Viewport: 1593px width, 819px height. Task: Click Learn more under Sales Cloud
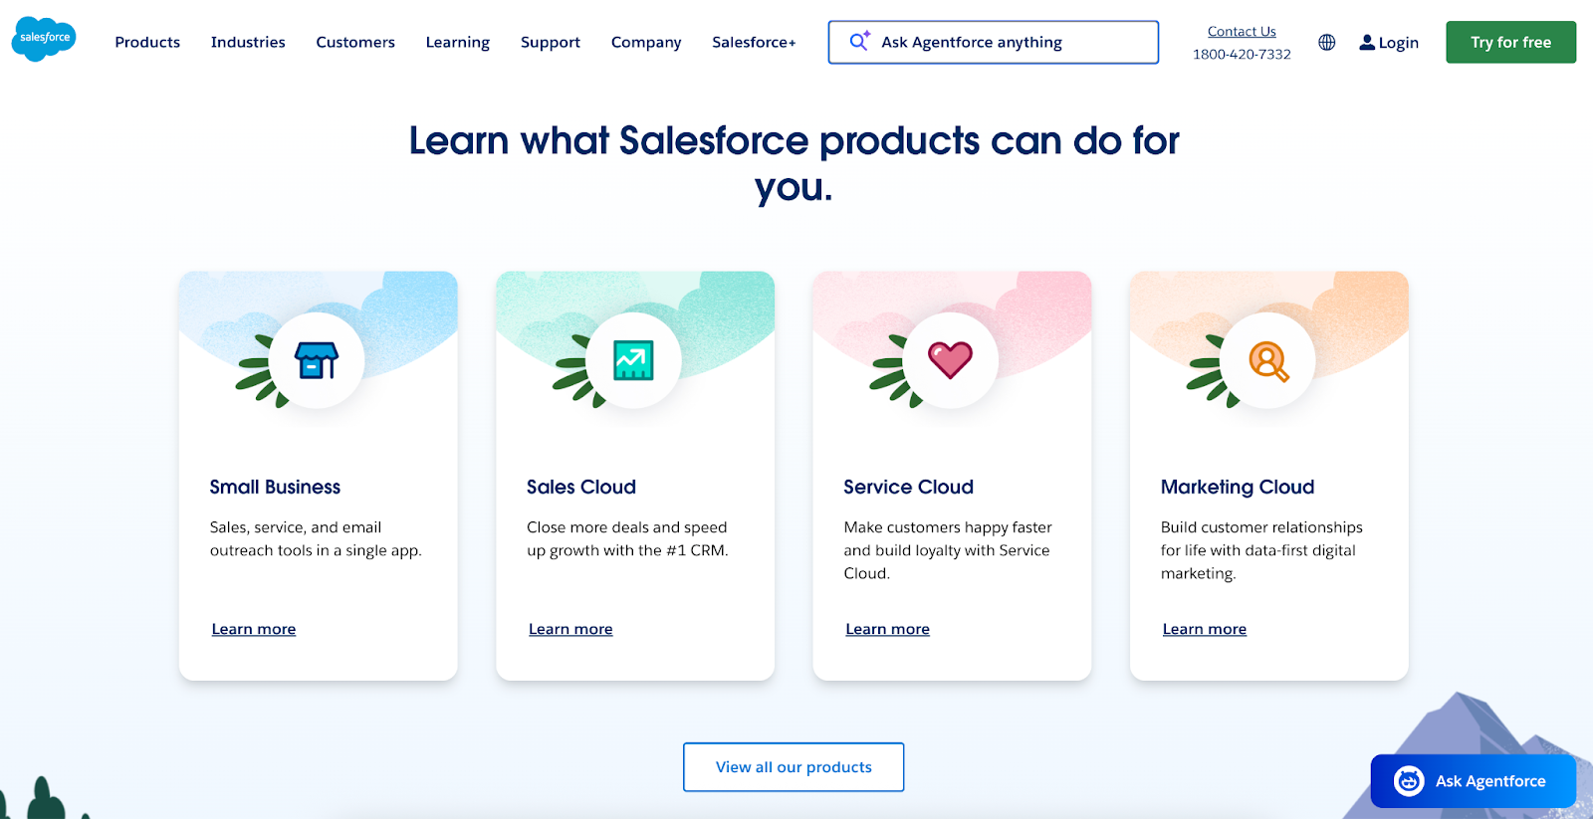pos(570,629)
